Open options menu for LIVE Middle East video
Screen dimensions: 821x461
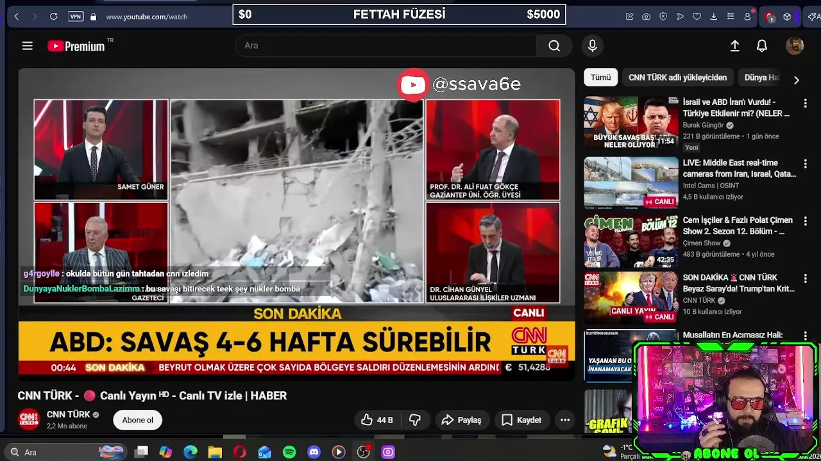click(806, 164)
